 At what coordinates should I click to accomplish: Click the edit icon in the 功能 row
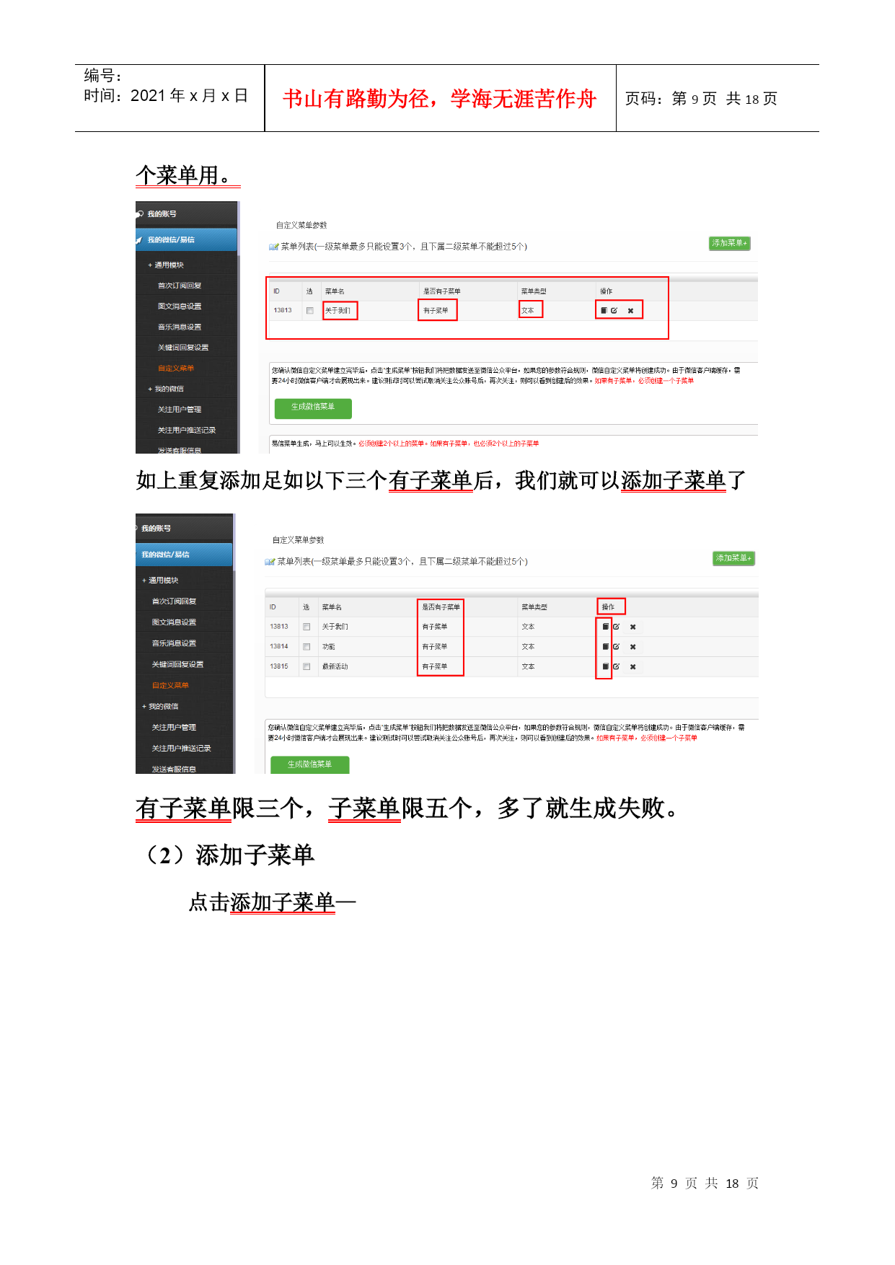point(616,647)
